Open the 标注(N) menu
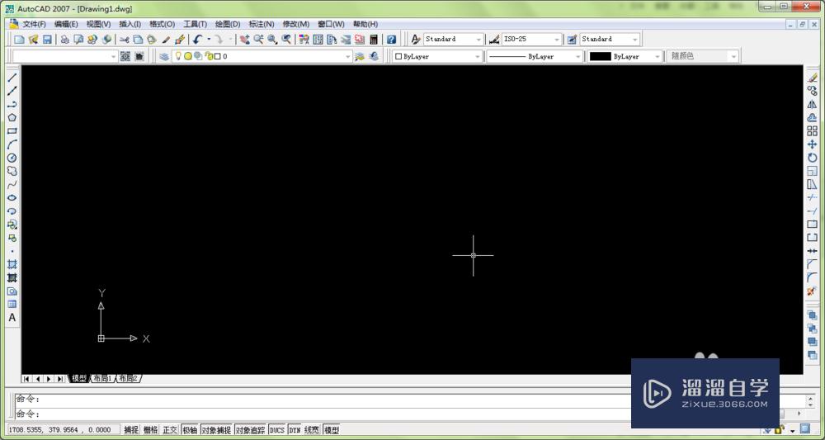The width and height of the screenshot is (825, 440). [262, 24]
